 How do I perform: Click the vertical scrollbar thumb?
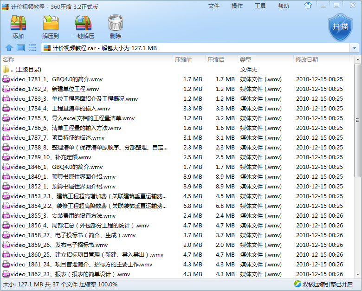click(358, 120)
